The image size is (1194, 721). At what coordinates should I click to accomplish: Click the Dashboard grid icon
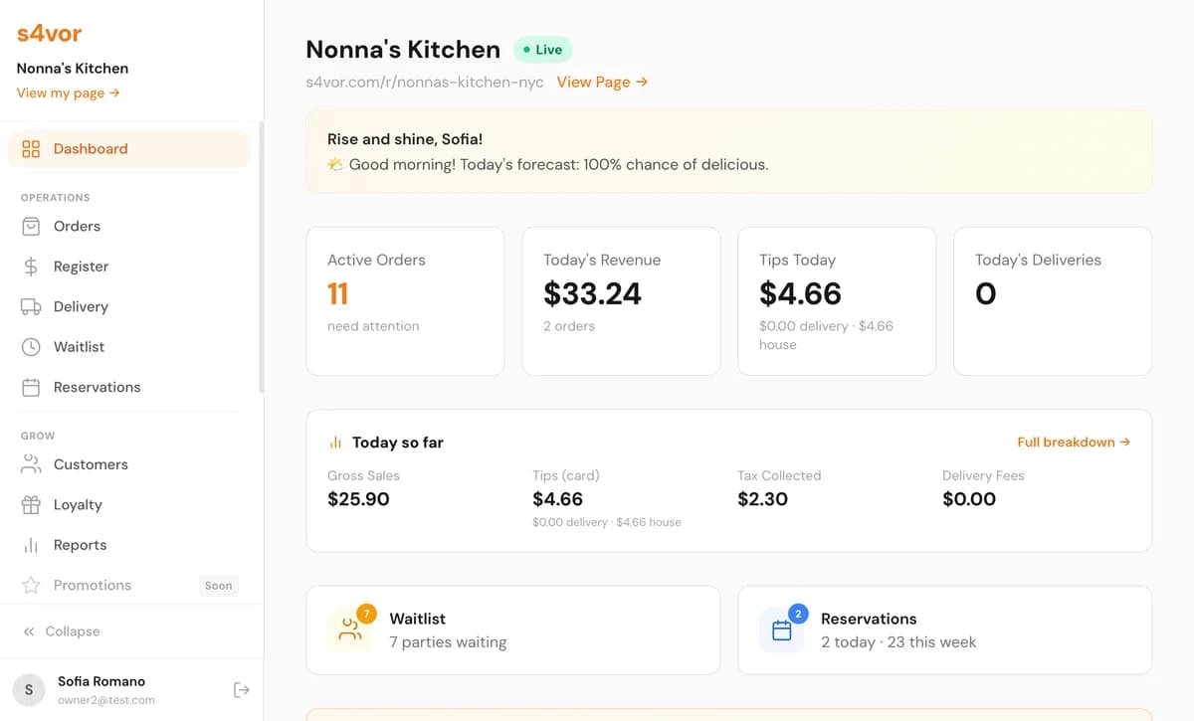[x=30, y=148]
